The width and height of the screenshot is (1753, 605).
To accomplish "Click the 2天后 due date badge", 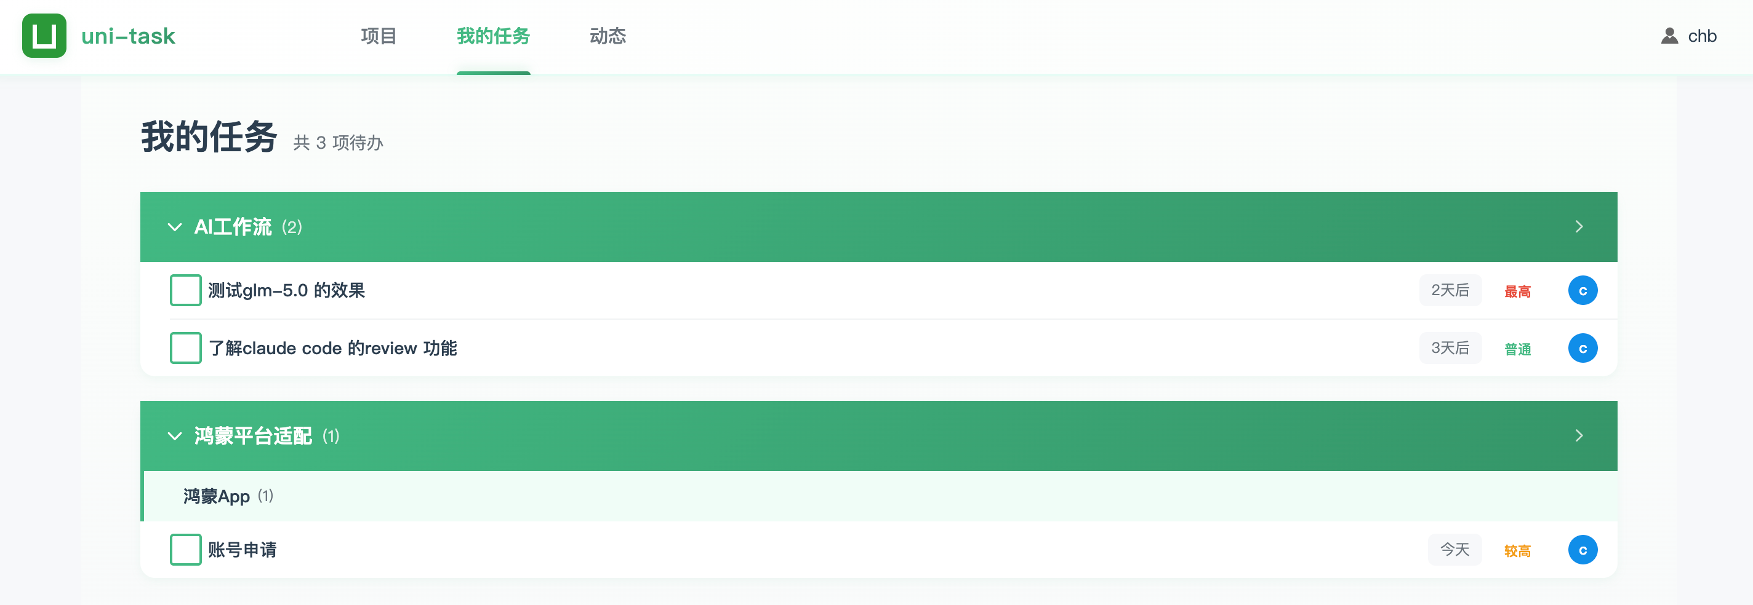I will (x=1450, y=290).
